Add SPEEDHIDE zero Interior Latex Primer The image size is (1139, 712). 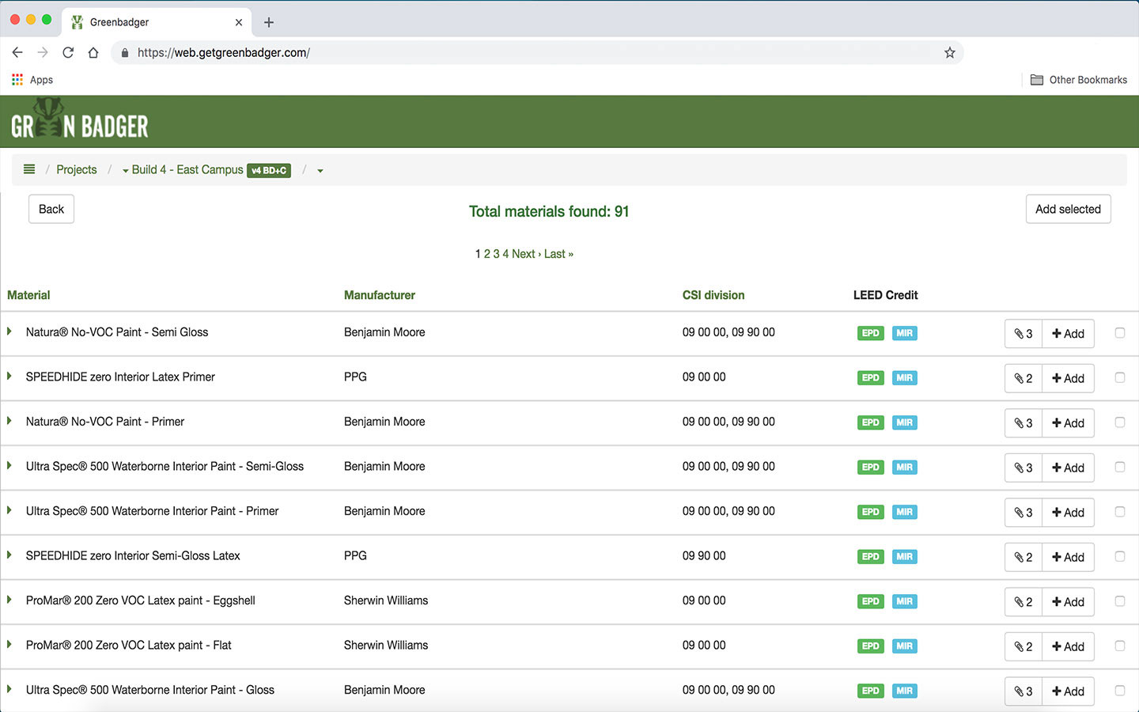tap(1069, 378)
